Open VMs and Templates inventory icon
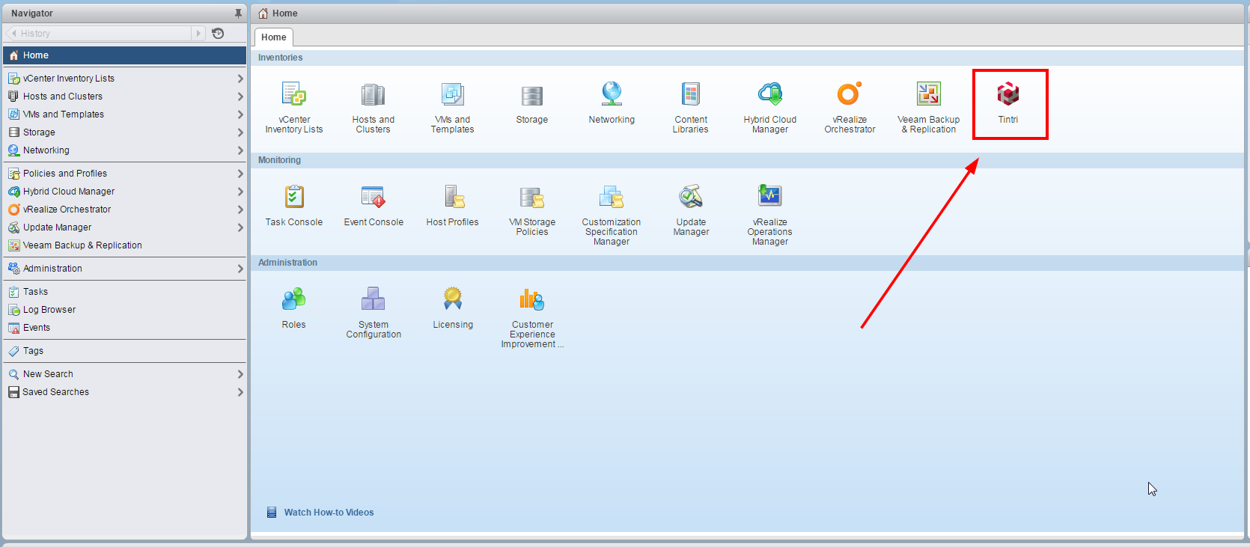Viewport: 1250px width, 547px height. 452,94
